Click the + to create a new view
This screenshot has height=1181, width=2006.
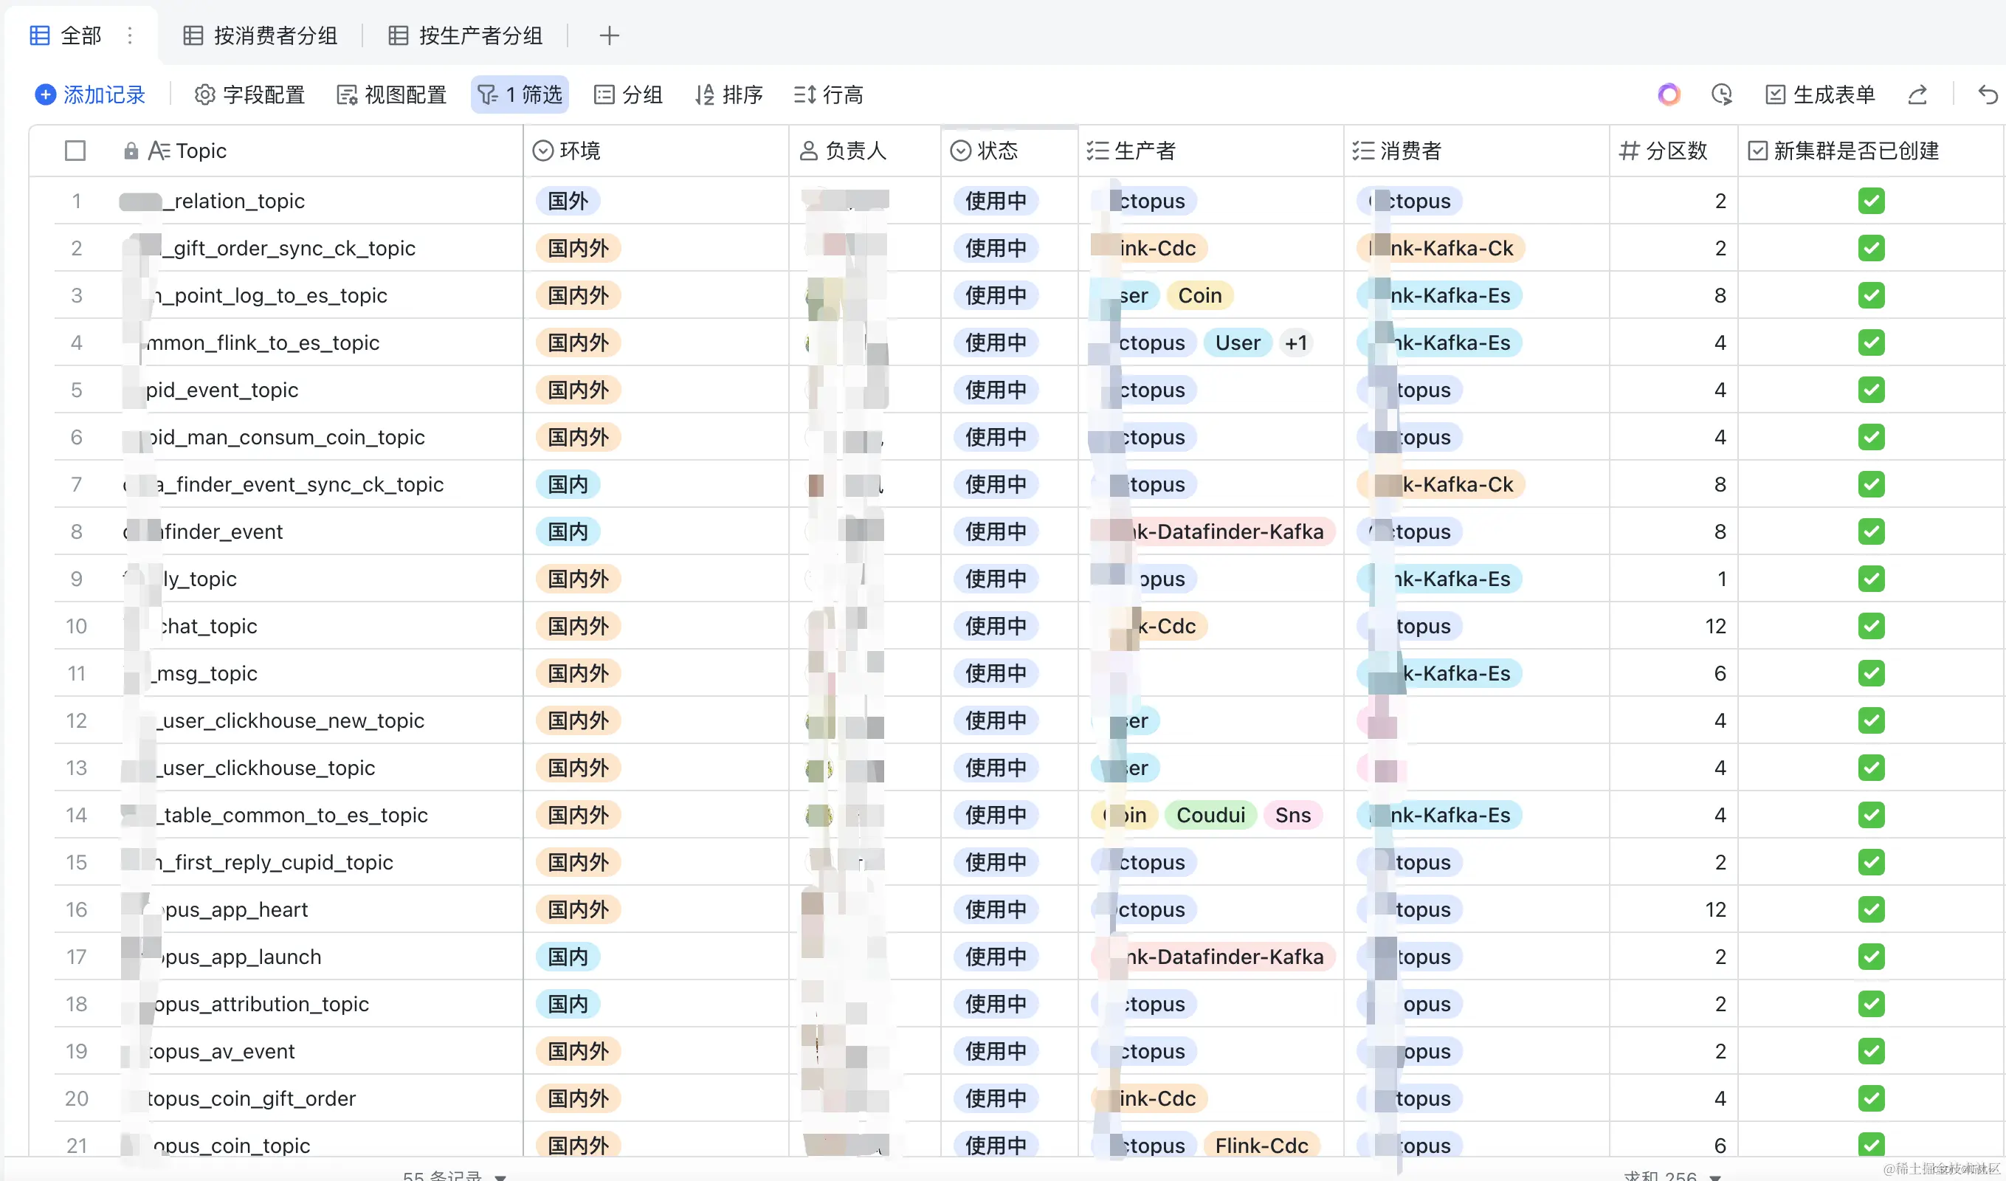click(609, 35)
